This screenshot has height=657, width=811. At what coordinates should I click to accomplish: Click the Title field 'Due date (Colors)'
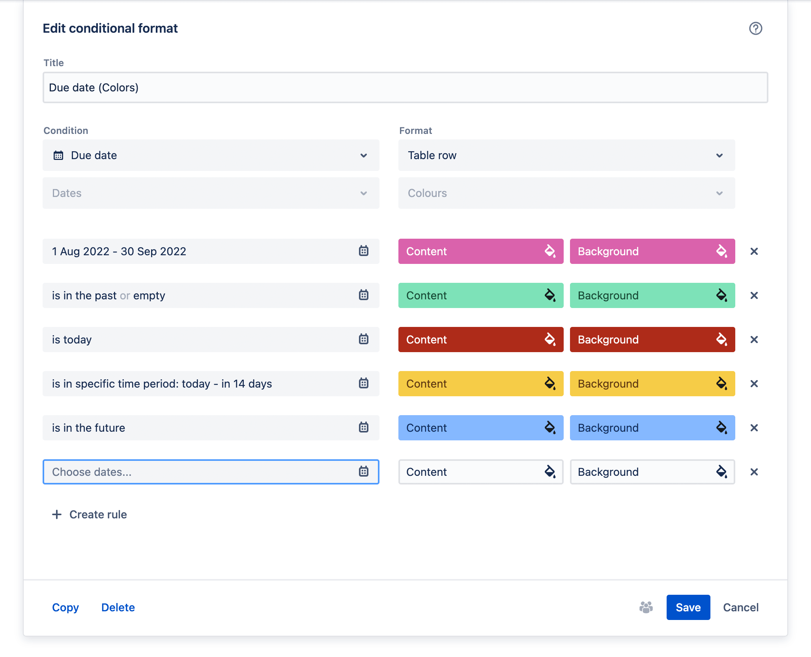point(405,87)
